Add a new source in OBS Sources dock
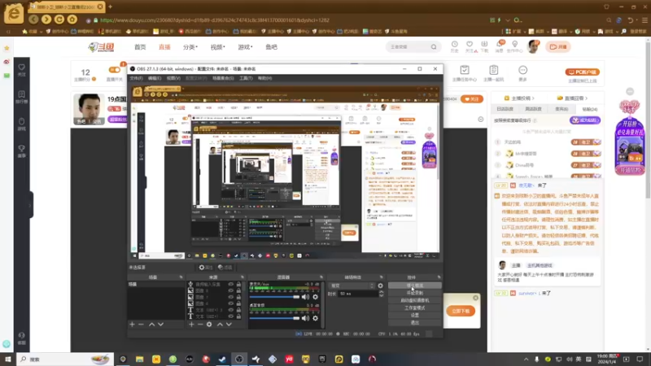 (191, 325)
